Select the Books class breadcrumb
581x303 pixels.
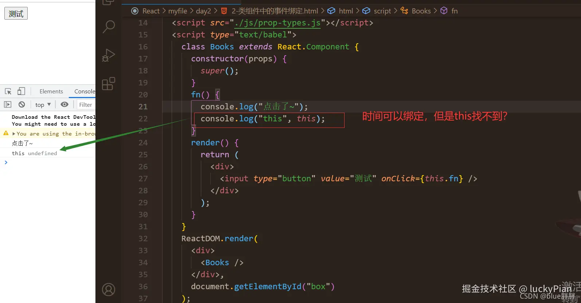click(421, 11)
